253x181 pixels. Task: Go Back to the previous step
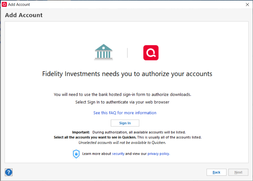pyautogui.click(x=216, y=172)
